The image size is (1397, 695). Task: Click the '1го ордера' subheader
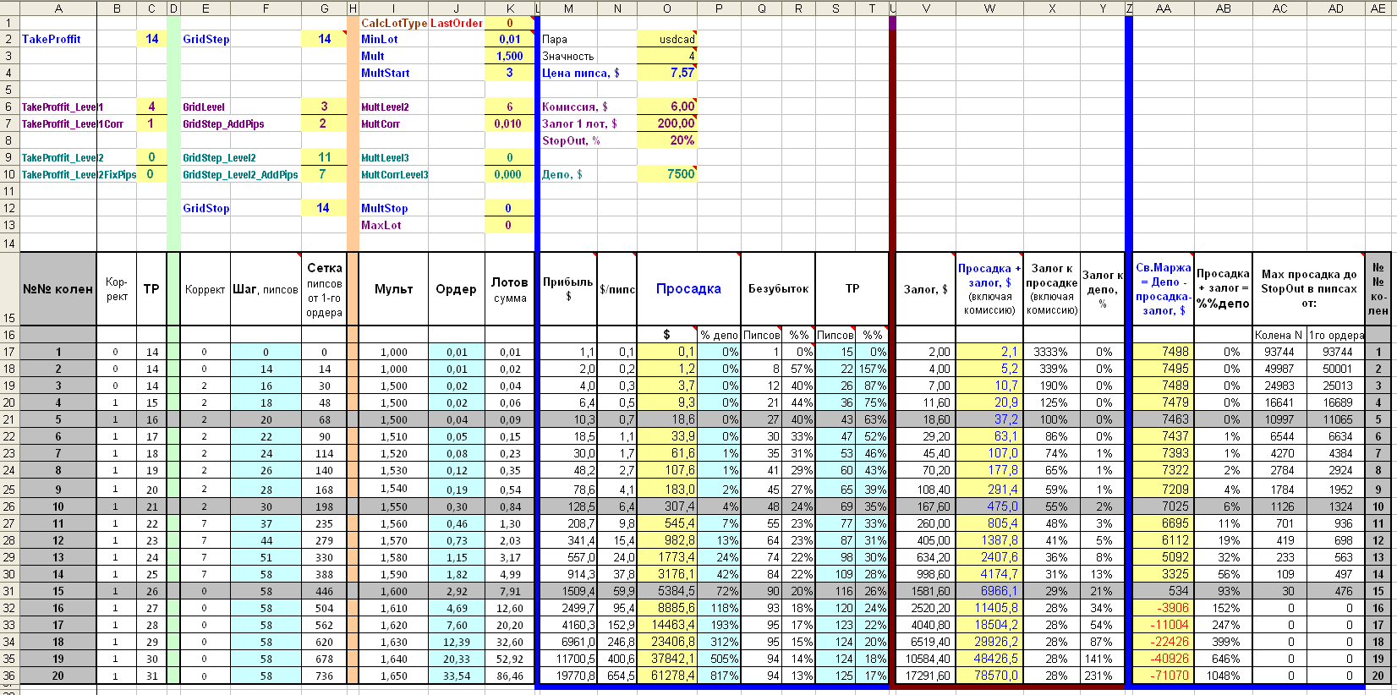click(x=1336, y=335)
